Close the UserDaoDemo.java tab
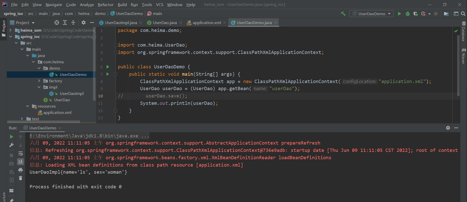The height and width of the screenshot is (202, 467). point(276,23)
